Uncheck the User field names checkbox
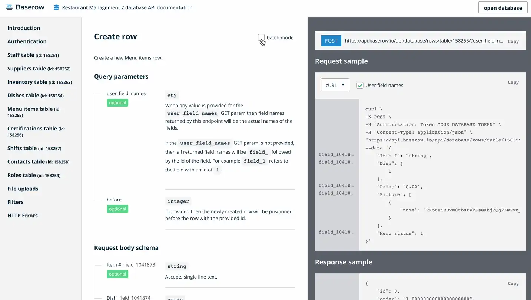The image size is (531, 300). click(360, 85)
